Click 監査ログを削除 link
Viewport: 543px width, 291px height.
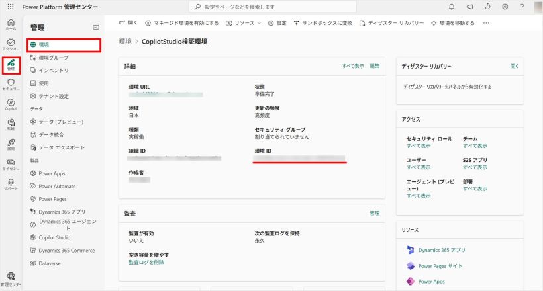pyautogui.click(x=146, y=263)
